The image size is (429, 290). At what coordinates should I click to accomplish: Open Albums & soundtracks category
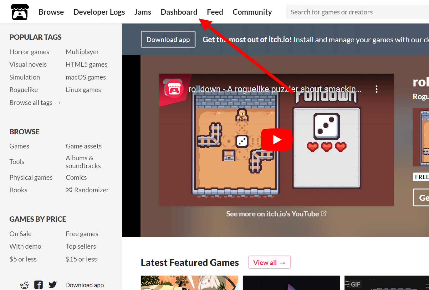pyautogui.click(x=83, y=162)
